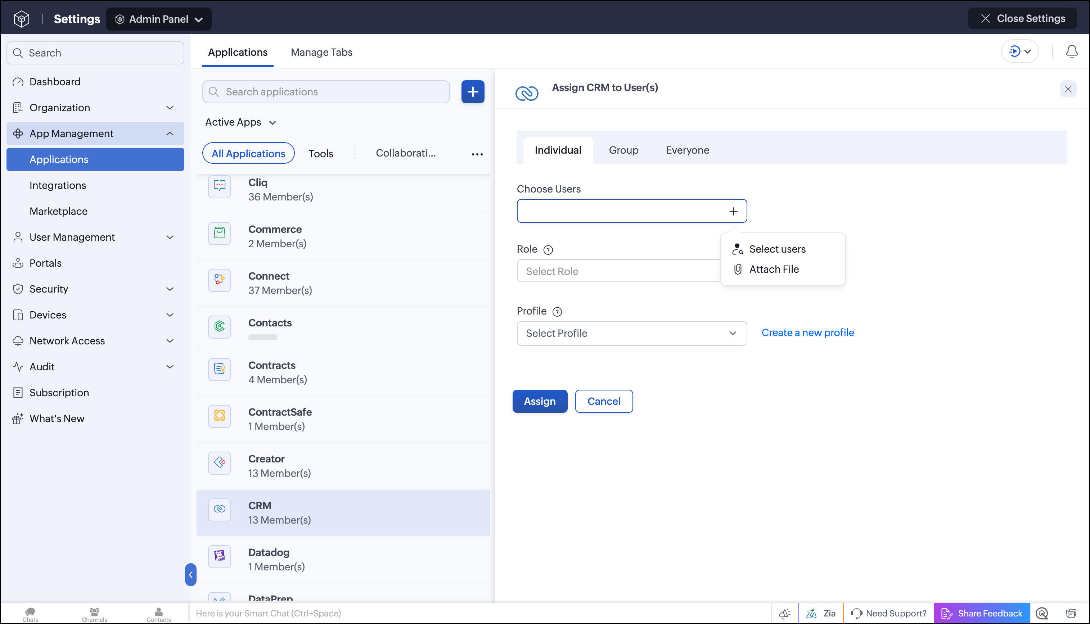Expand the Audit menu
Image resolution: width=1090 pixels, height=624 pixels.
pos(95,366)
